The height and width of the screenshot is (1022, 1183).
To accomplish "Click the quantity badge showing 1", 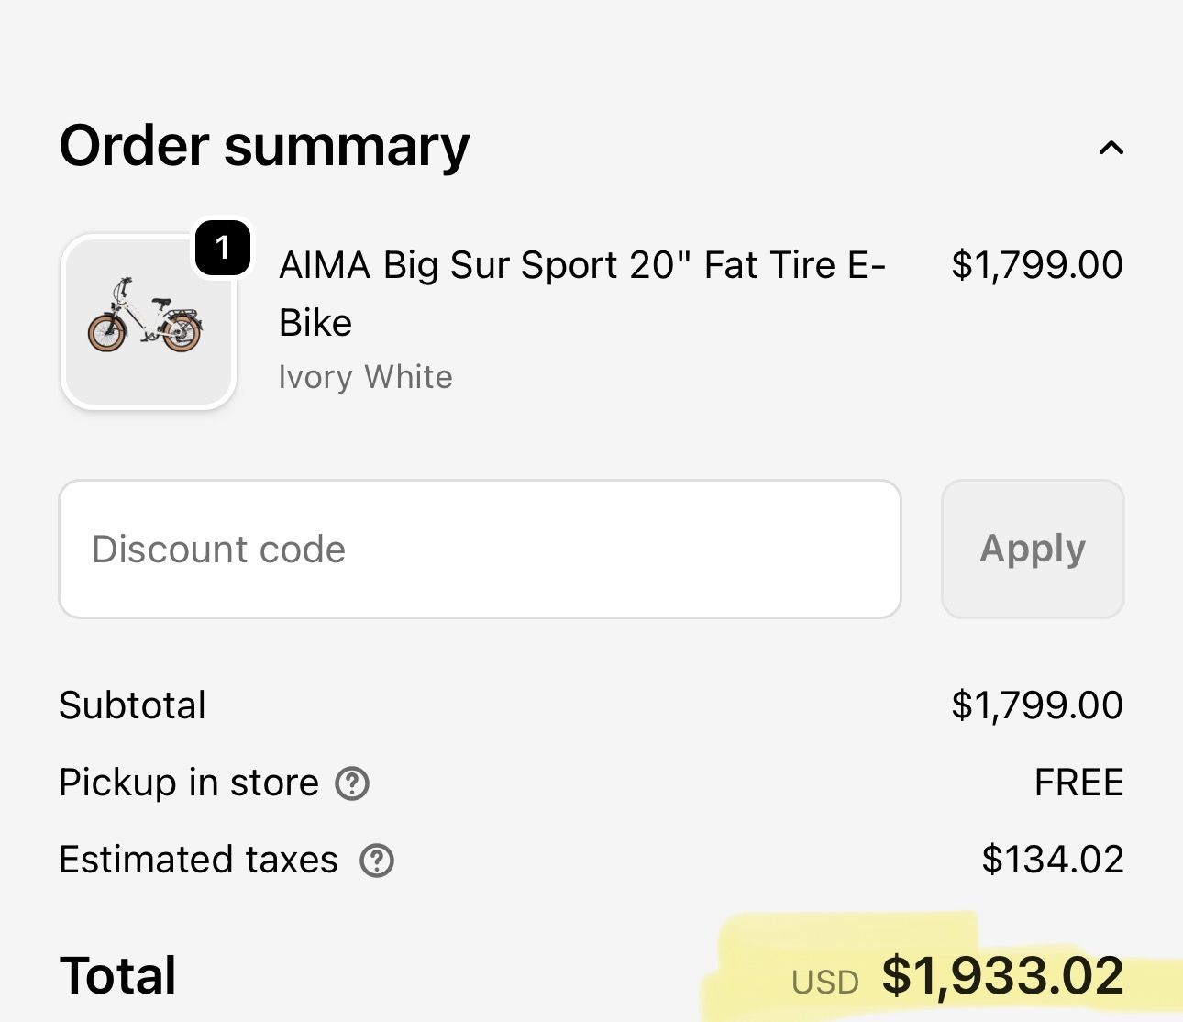I will (222, 248).
